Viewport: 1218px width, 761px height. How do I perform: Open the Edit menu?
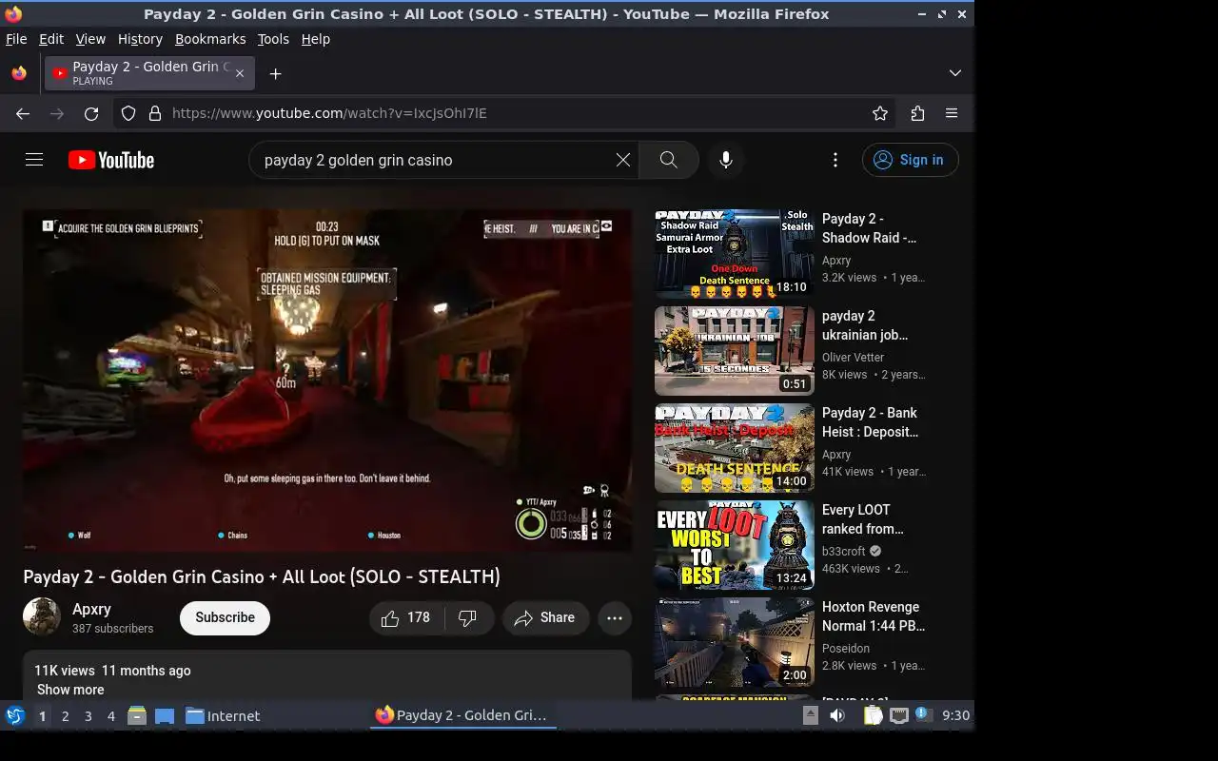pyautogui.click(x=51, y=39)
